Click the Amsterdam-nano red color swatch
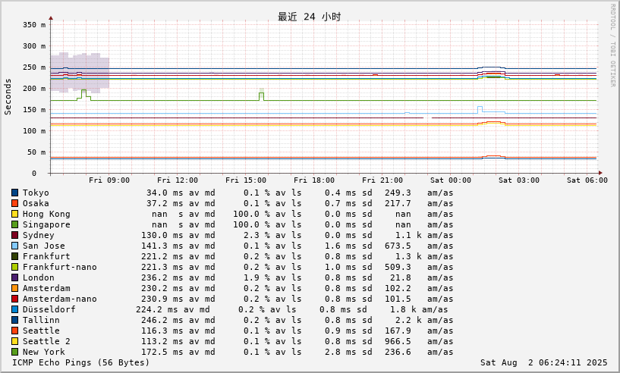The image size is (620, 373). click(14, 299)
